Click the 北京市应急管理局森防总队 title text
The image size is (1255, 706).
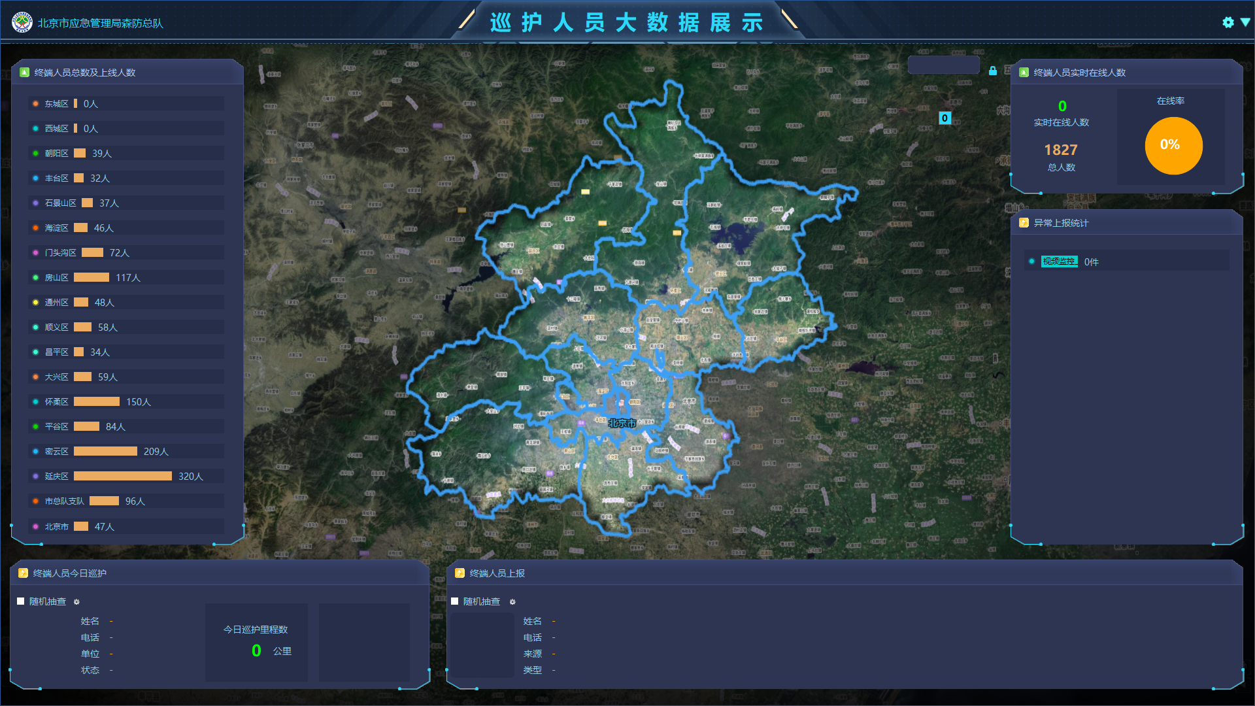pyautogui.click(x=100, y=23)
